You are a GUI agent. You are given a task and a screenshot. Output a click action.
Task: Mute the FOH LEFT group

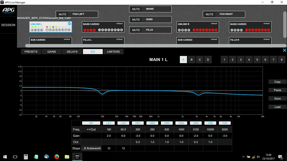[63, 14]
